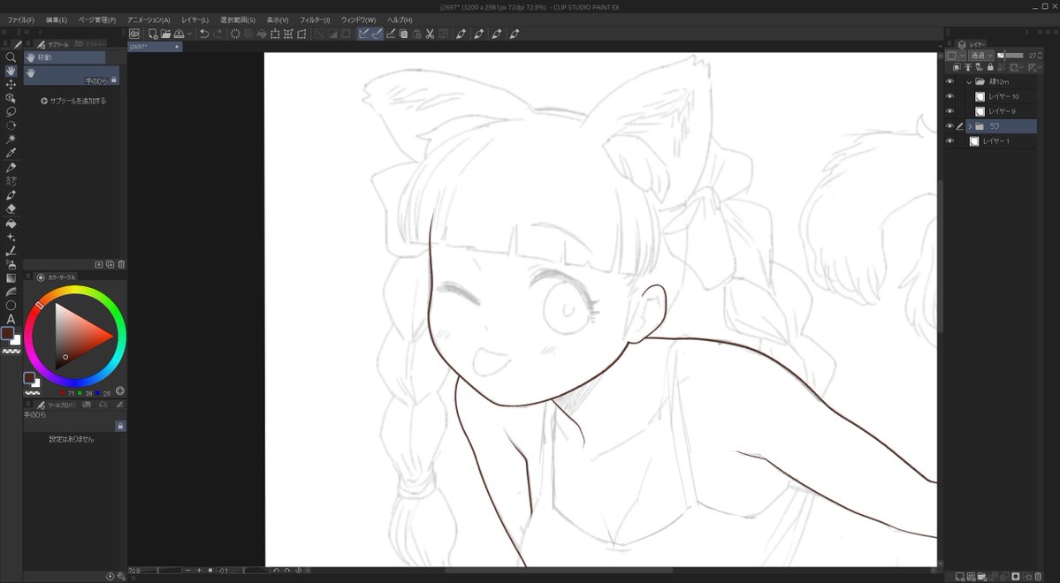Switch to the j2697 canvas tab
The height and width of the screenshot is (583, 1060).
point(155,47)
